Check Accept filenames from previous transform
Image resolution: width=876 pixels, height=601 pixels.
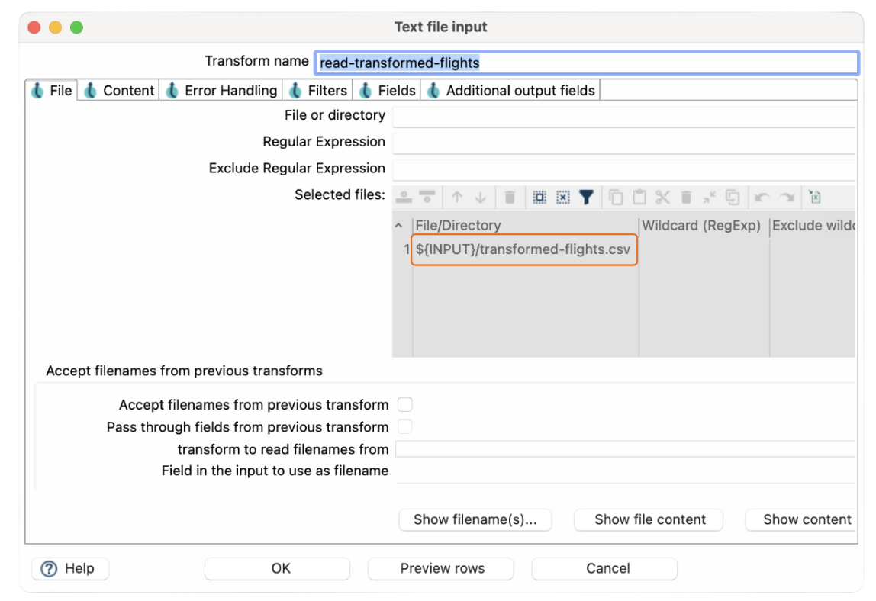coord(405,403)
